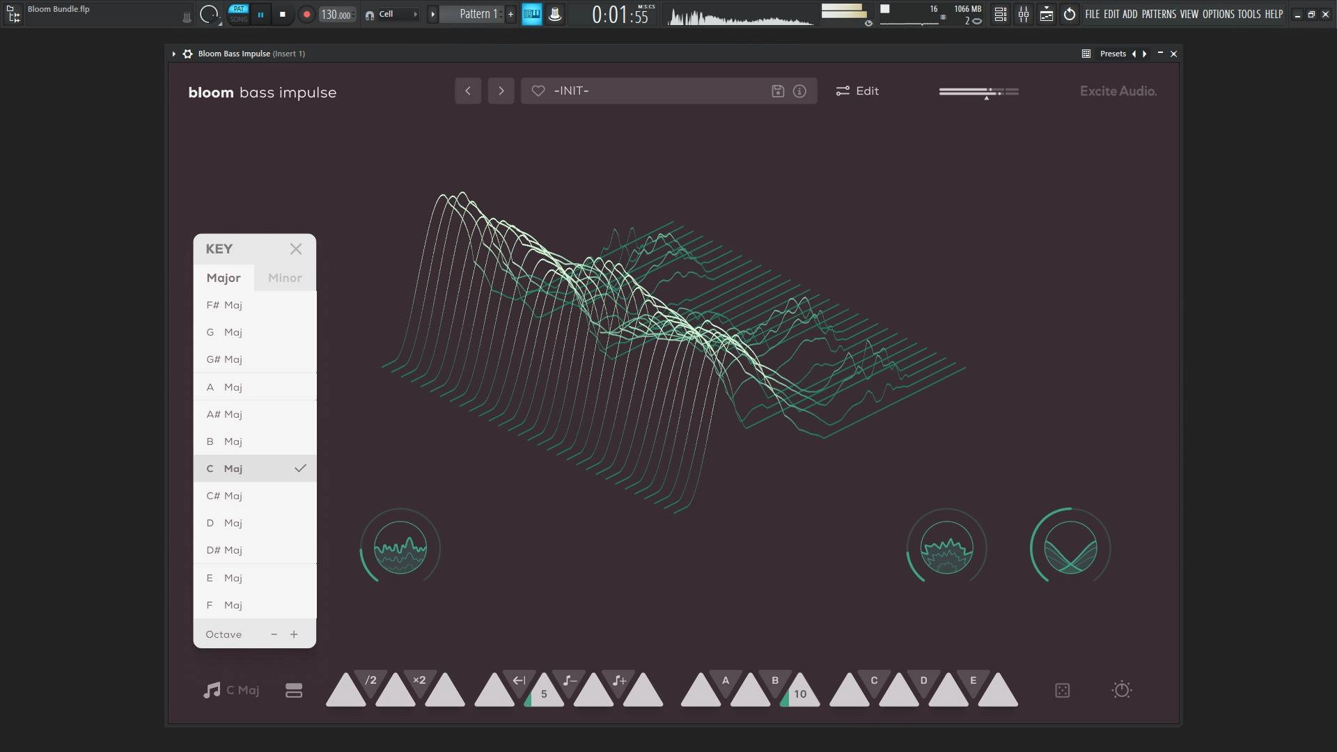Open the VIEW menu
This screenshot has width=1337, height=752.
pos(1189,14)
